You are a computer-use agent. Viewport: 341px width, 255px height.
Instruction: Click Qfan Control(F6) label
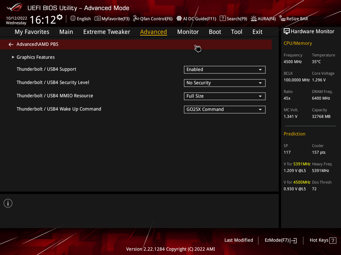point(156,19)
